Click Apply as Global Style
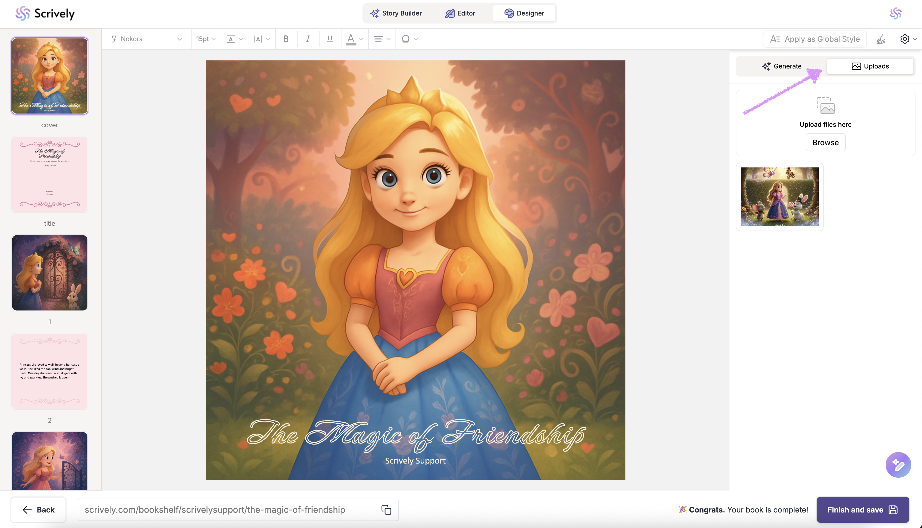The image size is (922, 528). point(815,39)
